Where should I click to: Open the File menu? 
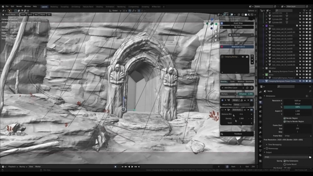[x=7, y=6]
